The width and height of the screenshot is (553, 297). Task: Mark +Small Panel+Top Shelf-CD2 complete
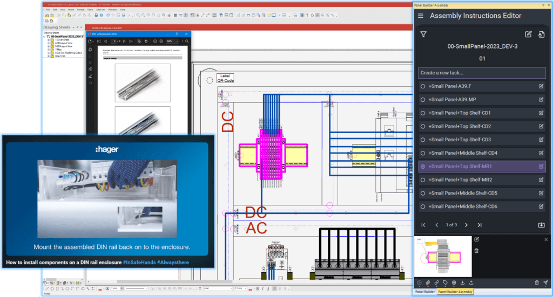click(x=423, y=126)
